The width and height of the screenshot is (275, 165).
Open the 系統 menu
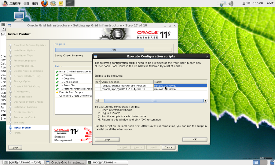click(35, 3)
